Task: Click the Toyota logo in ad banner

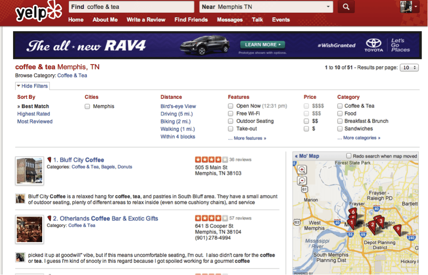Action: 374,45
